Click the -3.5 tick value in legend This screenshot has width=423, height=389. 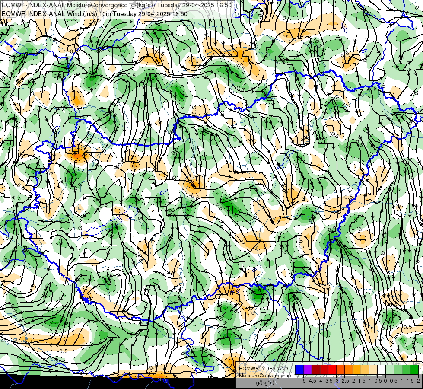[328, 381]
